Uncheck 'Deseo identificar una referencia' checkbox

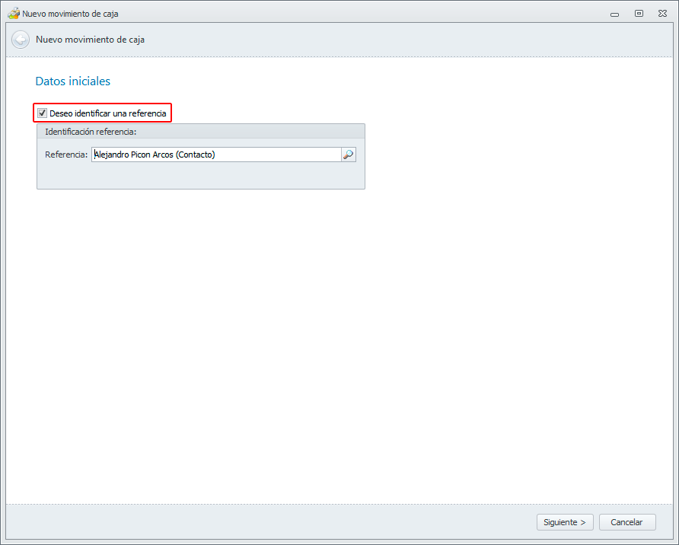(x=42, y=113)
